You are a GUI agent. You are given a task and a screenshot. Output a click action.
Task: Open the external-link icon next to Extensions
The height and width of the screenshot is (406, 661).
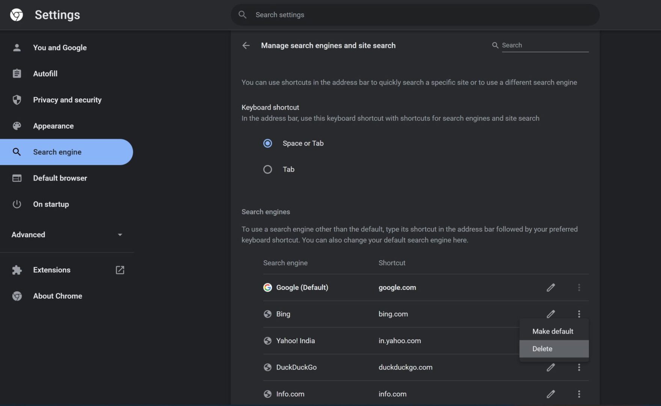(x=120, y=270)
